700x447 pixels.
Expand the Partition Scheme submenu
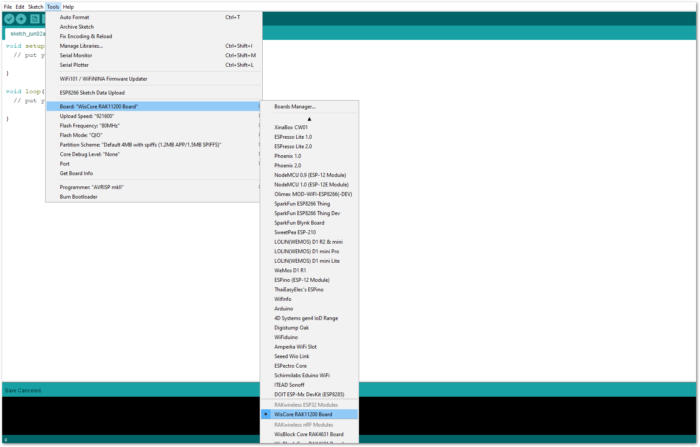pos(154,145)
